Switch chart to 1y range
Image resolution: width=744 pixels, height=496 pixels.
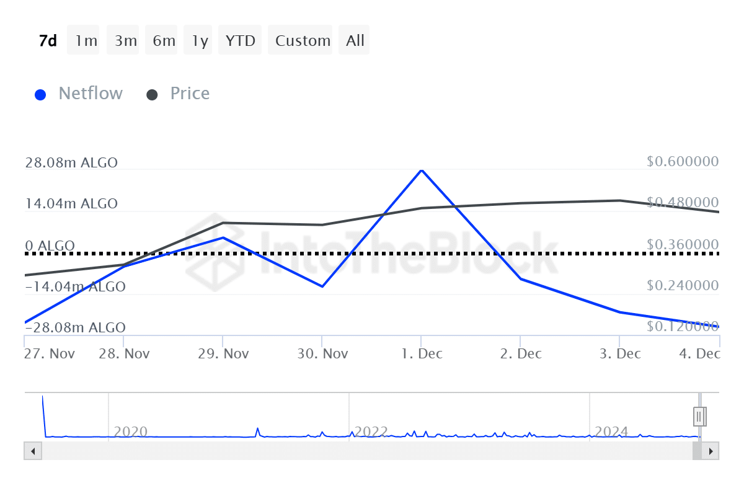pyautogui.click(x=200, y=41)
